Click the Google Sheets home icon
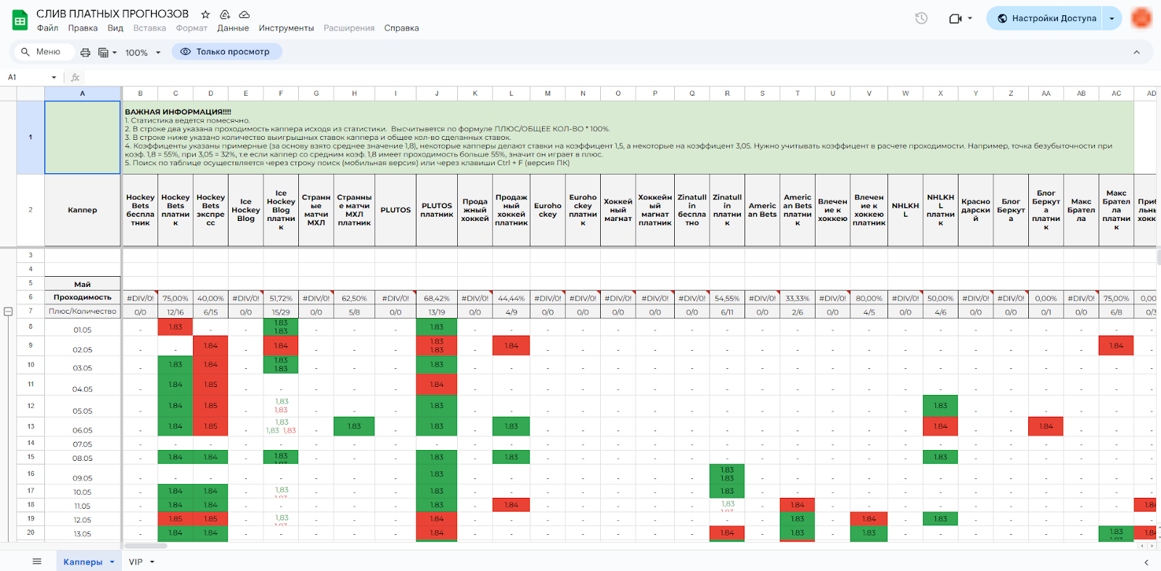This screenshot has height=571, width=1161. [x=20, y=20]
